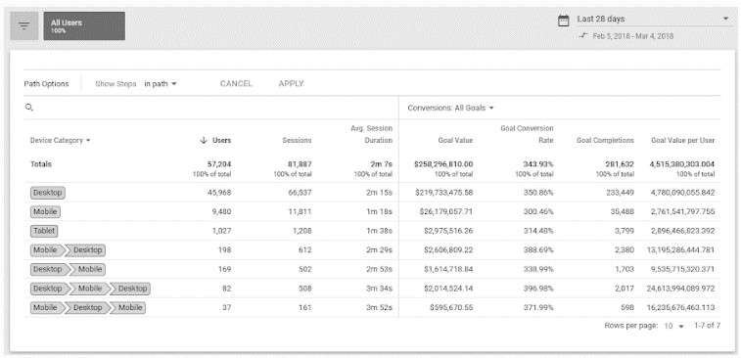Expand the 'in path' Show Steps dropdown
Viewport: 741px width, 358px height.
161,84
